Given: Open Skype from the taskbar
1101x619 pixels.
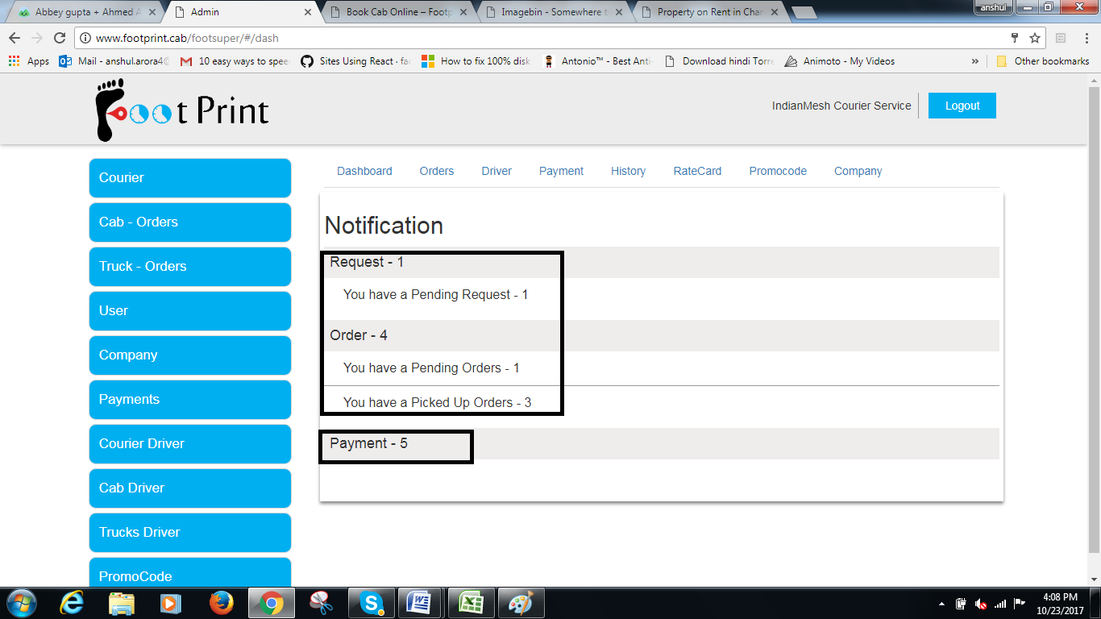Looking at the screenshot, I should (371, 603).
